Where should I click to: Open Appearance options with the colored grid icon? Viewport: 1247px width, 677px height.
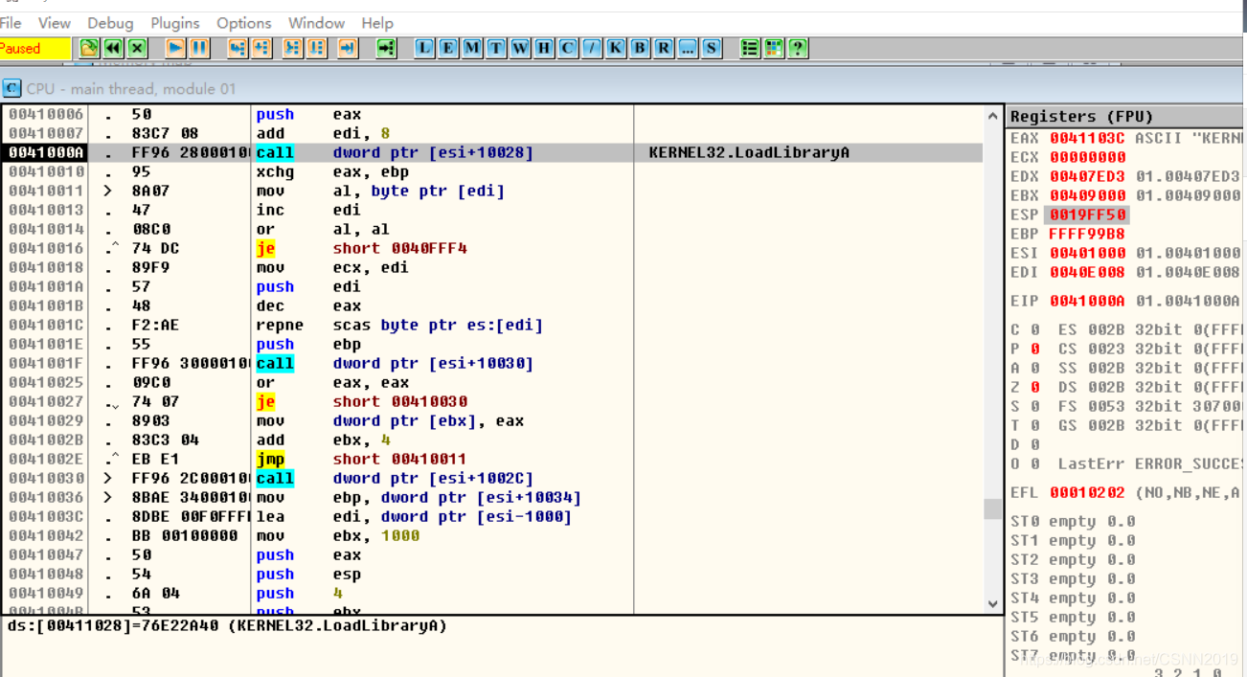click(774, 48)
